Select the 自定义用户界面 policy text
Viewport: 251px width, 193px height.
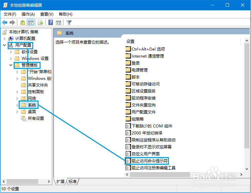click(146, 154)
